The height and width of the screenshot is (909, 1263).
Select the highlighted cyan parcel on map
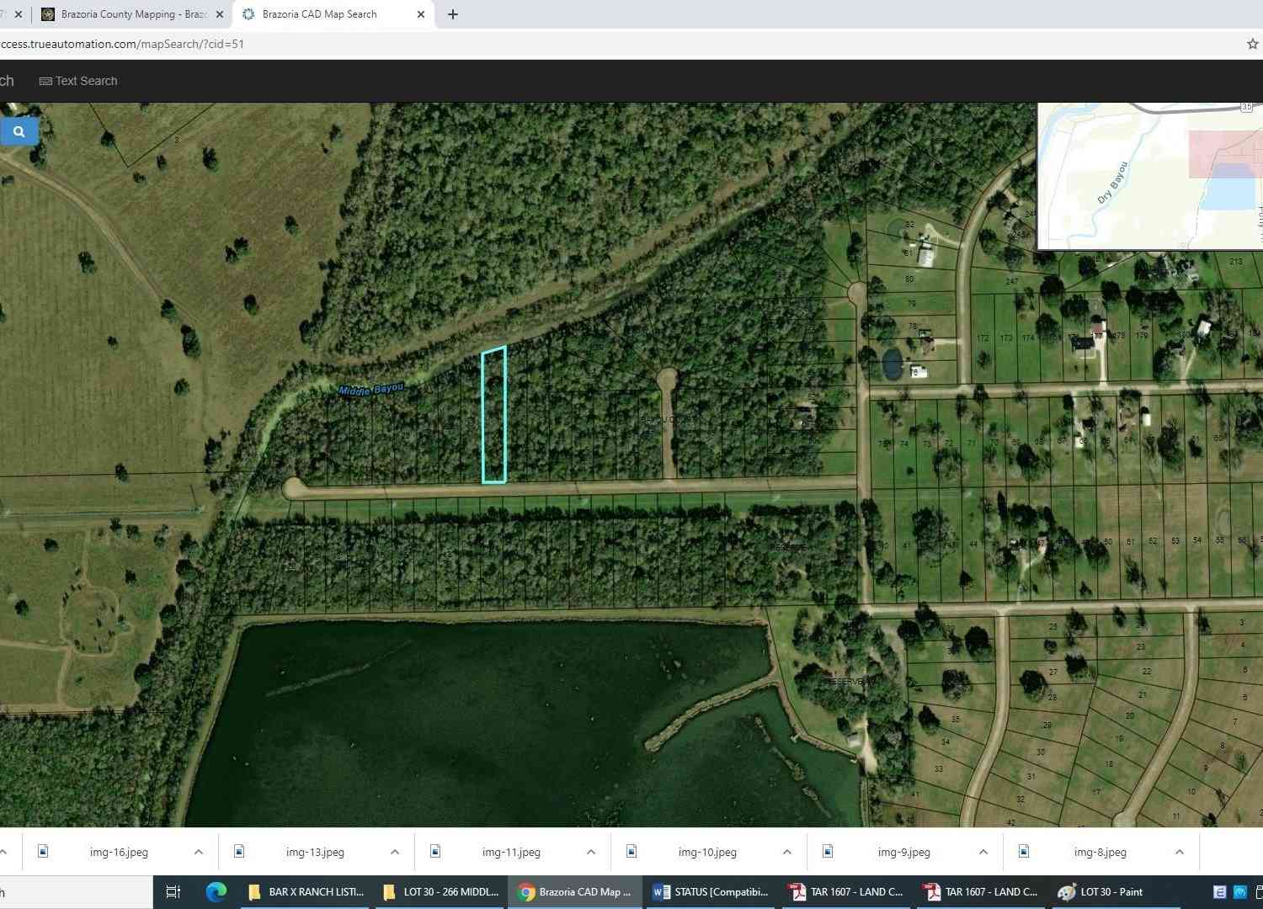(493, 415)
